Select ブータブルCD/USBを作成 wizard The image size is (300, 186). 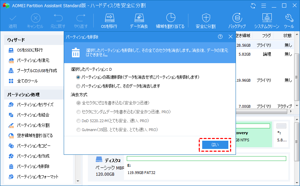click(x=33, y=71)
